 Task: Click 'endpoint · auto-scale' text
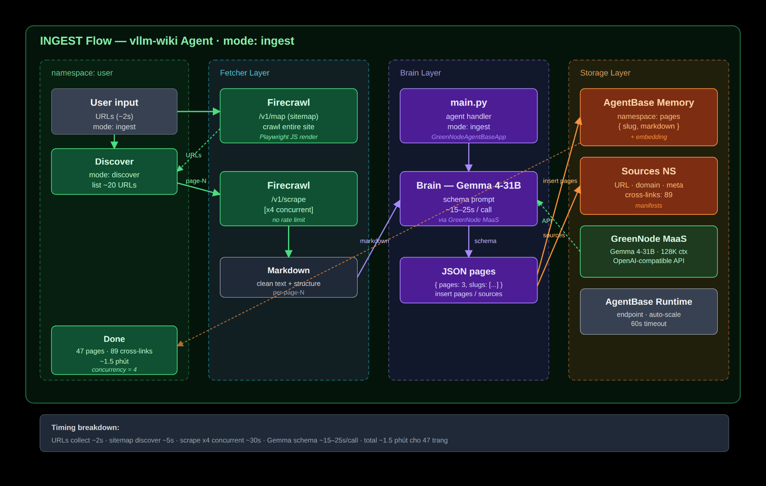click(649, 314)
